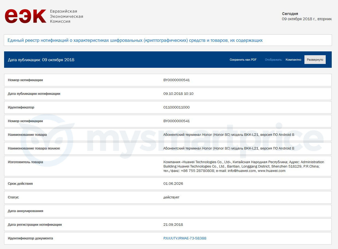Click Сохранить как PDF
The height and width of the screenshot is (249, 338).
coord(243,60)
